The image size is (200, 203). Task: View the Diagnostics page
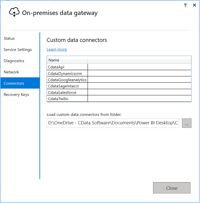(x=14, y=61)
